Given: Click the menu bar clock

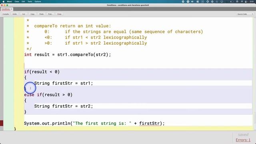Looking at the screenshot, I should point(252,2).
